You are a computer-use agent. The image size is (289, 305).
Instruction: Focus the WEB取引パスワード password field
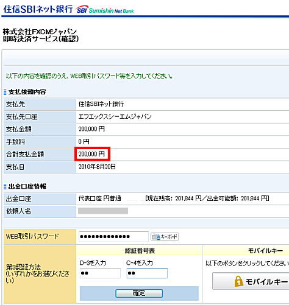tap(113, 236)
